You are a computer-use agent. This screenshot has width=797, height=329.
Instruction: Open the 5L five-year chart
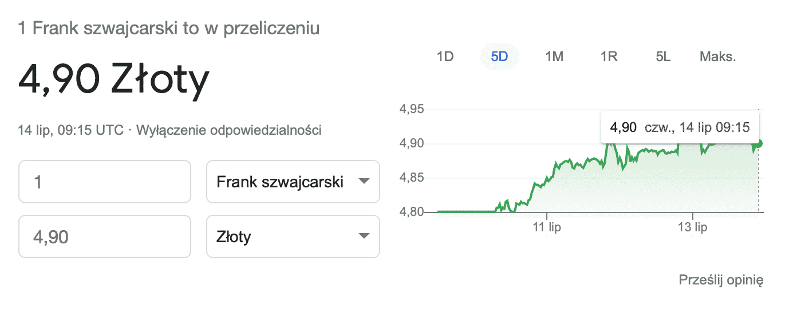663,57
